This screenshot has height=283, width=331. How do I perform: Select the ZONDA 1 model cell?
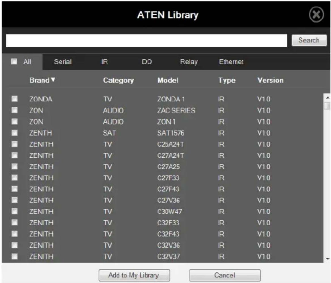171,99
